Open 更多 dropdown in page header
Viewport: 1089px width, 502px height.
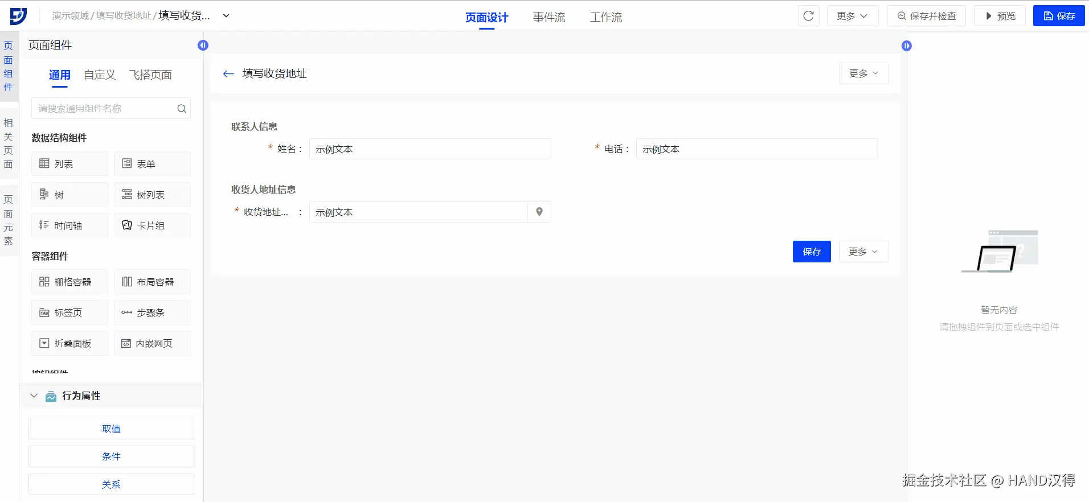coord(863,73)
